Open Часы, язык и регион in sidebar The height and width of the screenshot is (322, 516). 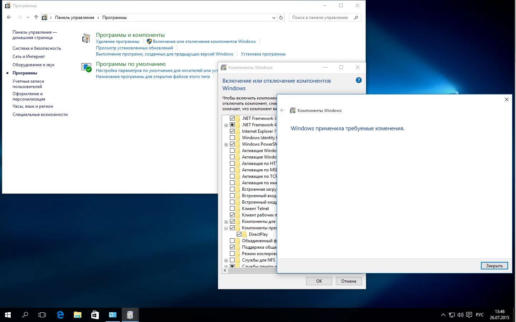coord(33,106)
